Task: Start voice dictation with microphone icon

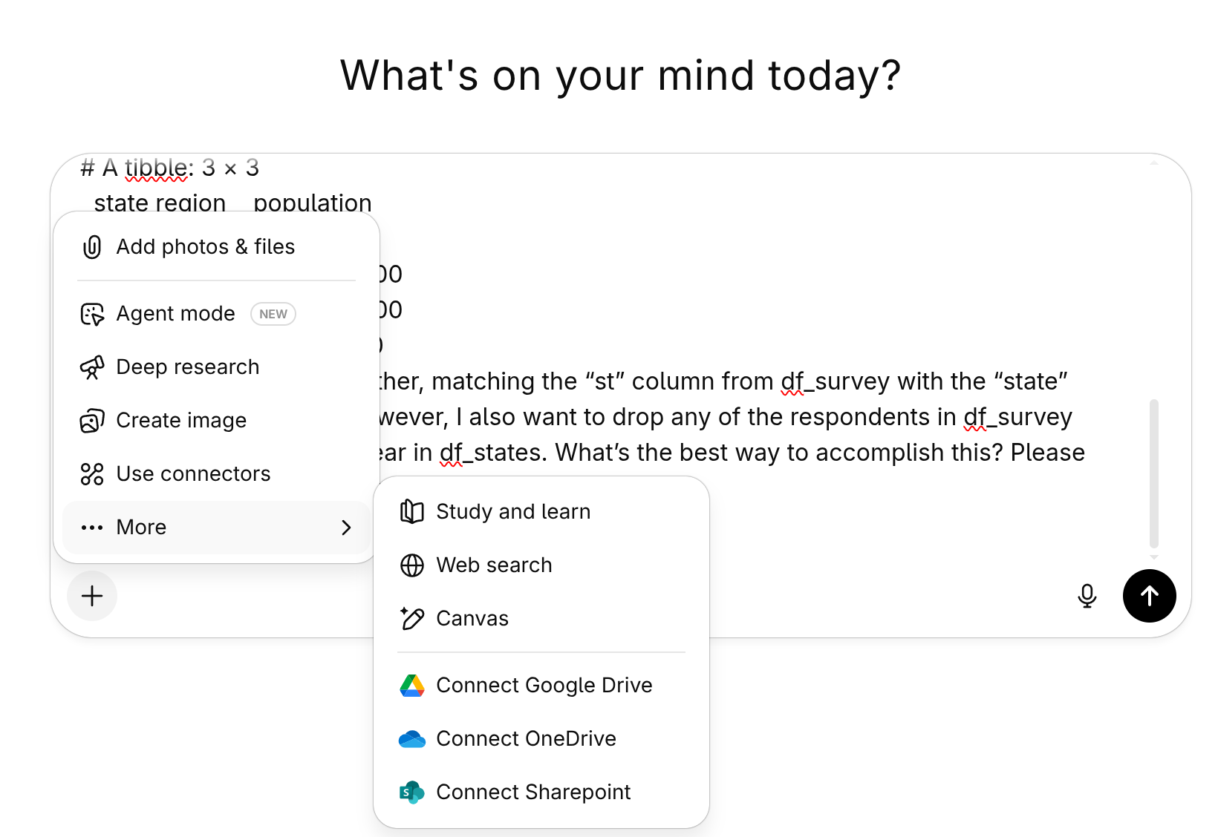Action: (1087, 596)
